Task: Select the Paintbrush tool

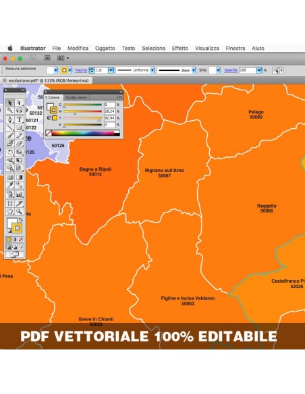Action: click(10, 136)
